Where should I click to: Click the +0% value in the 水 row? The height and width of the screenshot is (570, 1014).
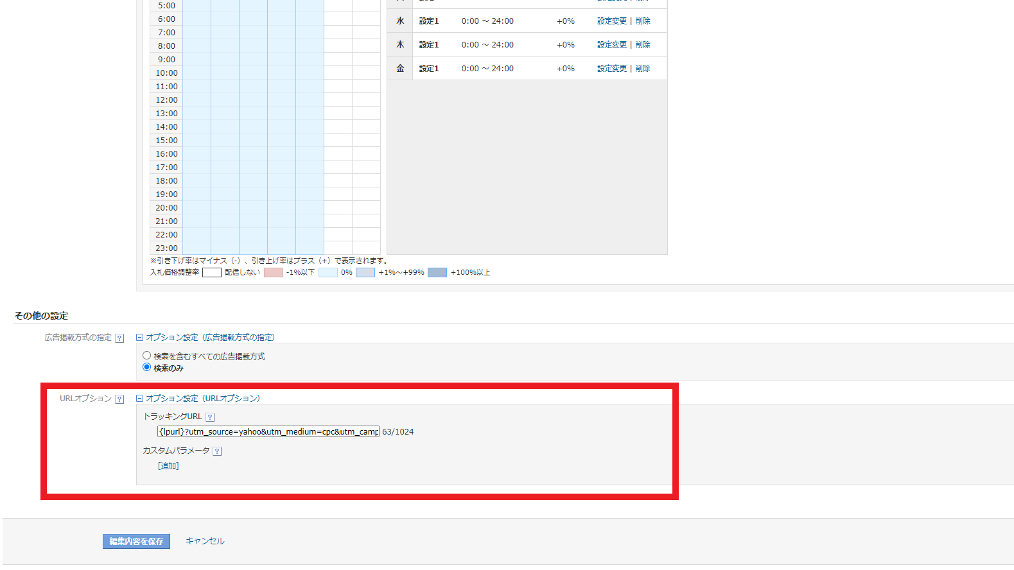566,21
